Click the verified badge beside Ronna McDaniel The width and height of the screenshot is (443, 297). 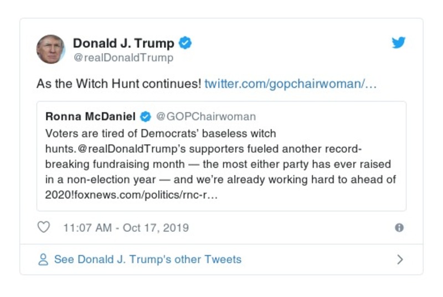coord(145,117)
